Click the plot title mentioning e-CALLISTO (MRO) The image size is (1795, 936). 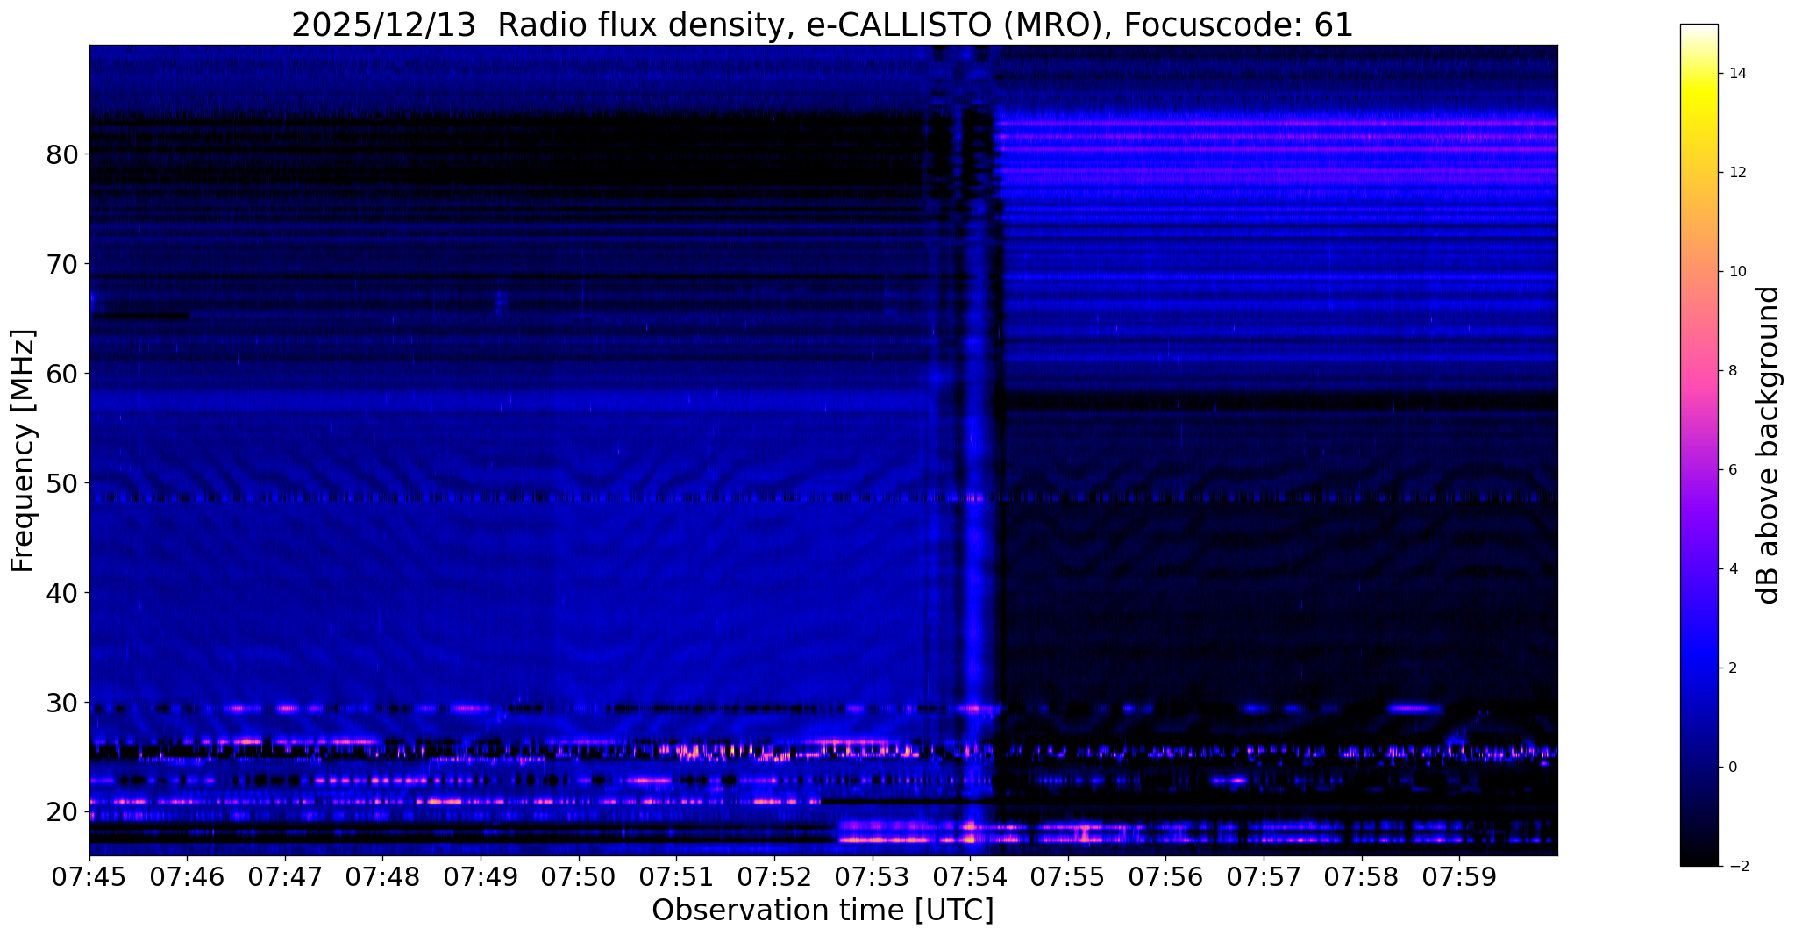[x=822, y=25]
